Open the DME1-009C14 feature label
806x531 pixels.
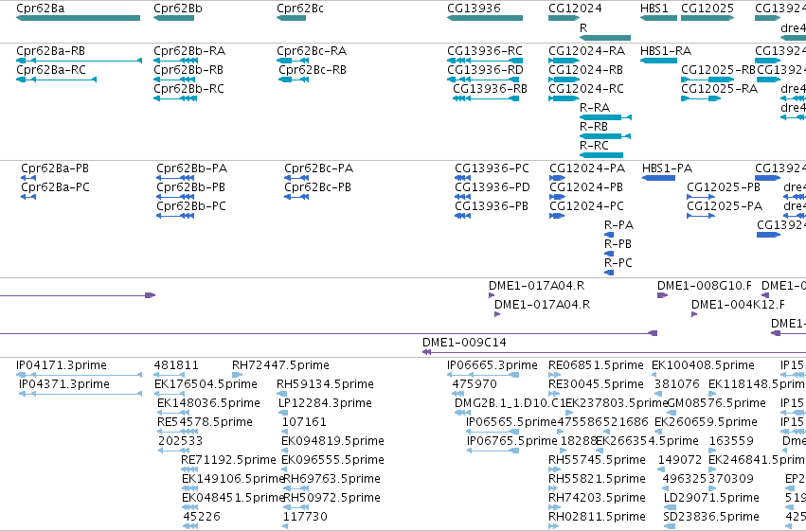pos(464,343)
